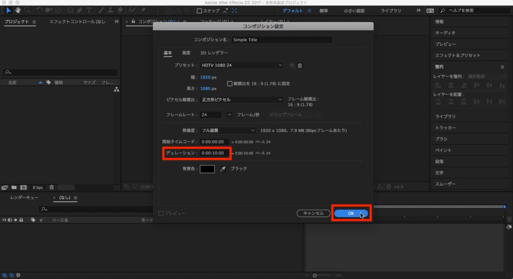Click the save preset icon
This screenshot has height=279, width=513.
pos(292,65)
